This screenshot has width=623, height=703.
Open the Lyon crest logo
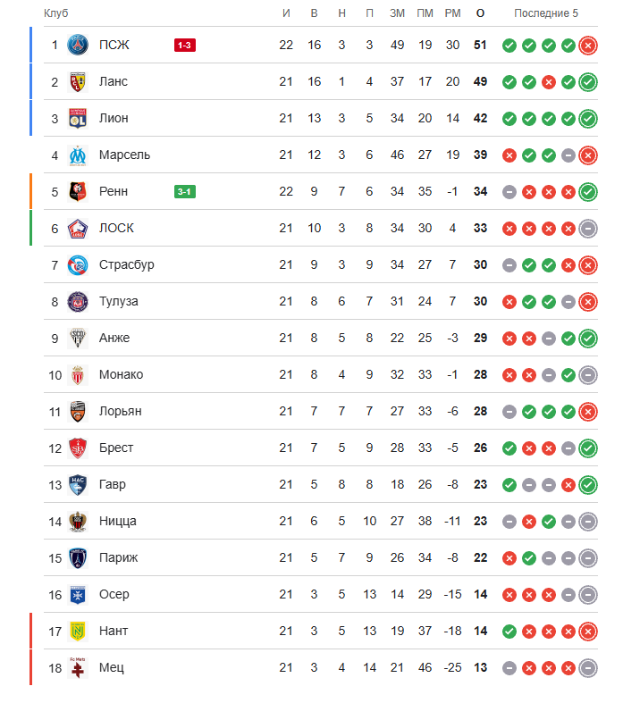pos(78,119)
